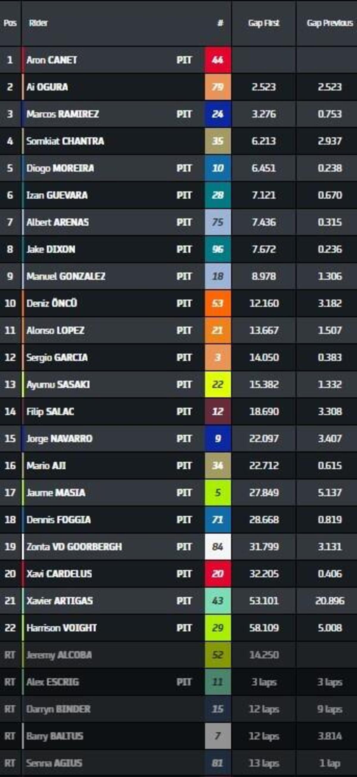
Task: Click the blue number 24 badge
Action: [217, 114]
